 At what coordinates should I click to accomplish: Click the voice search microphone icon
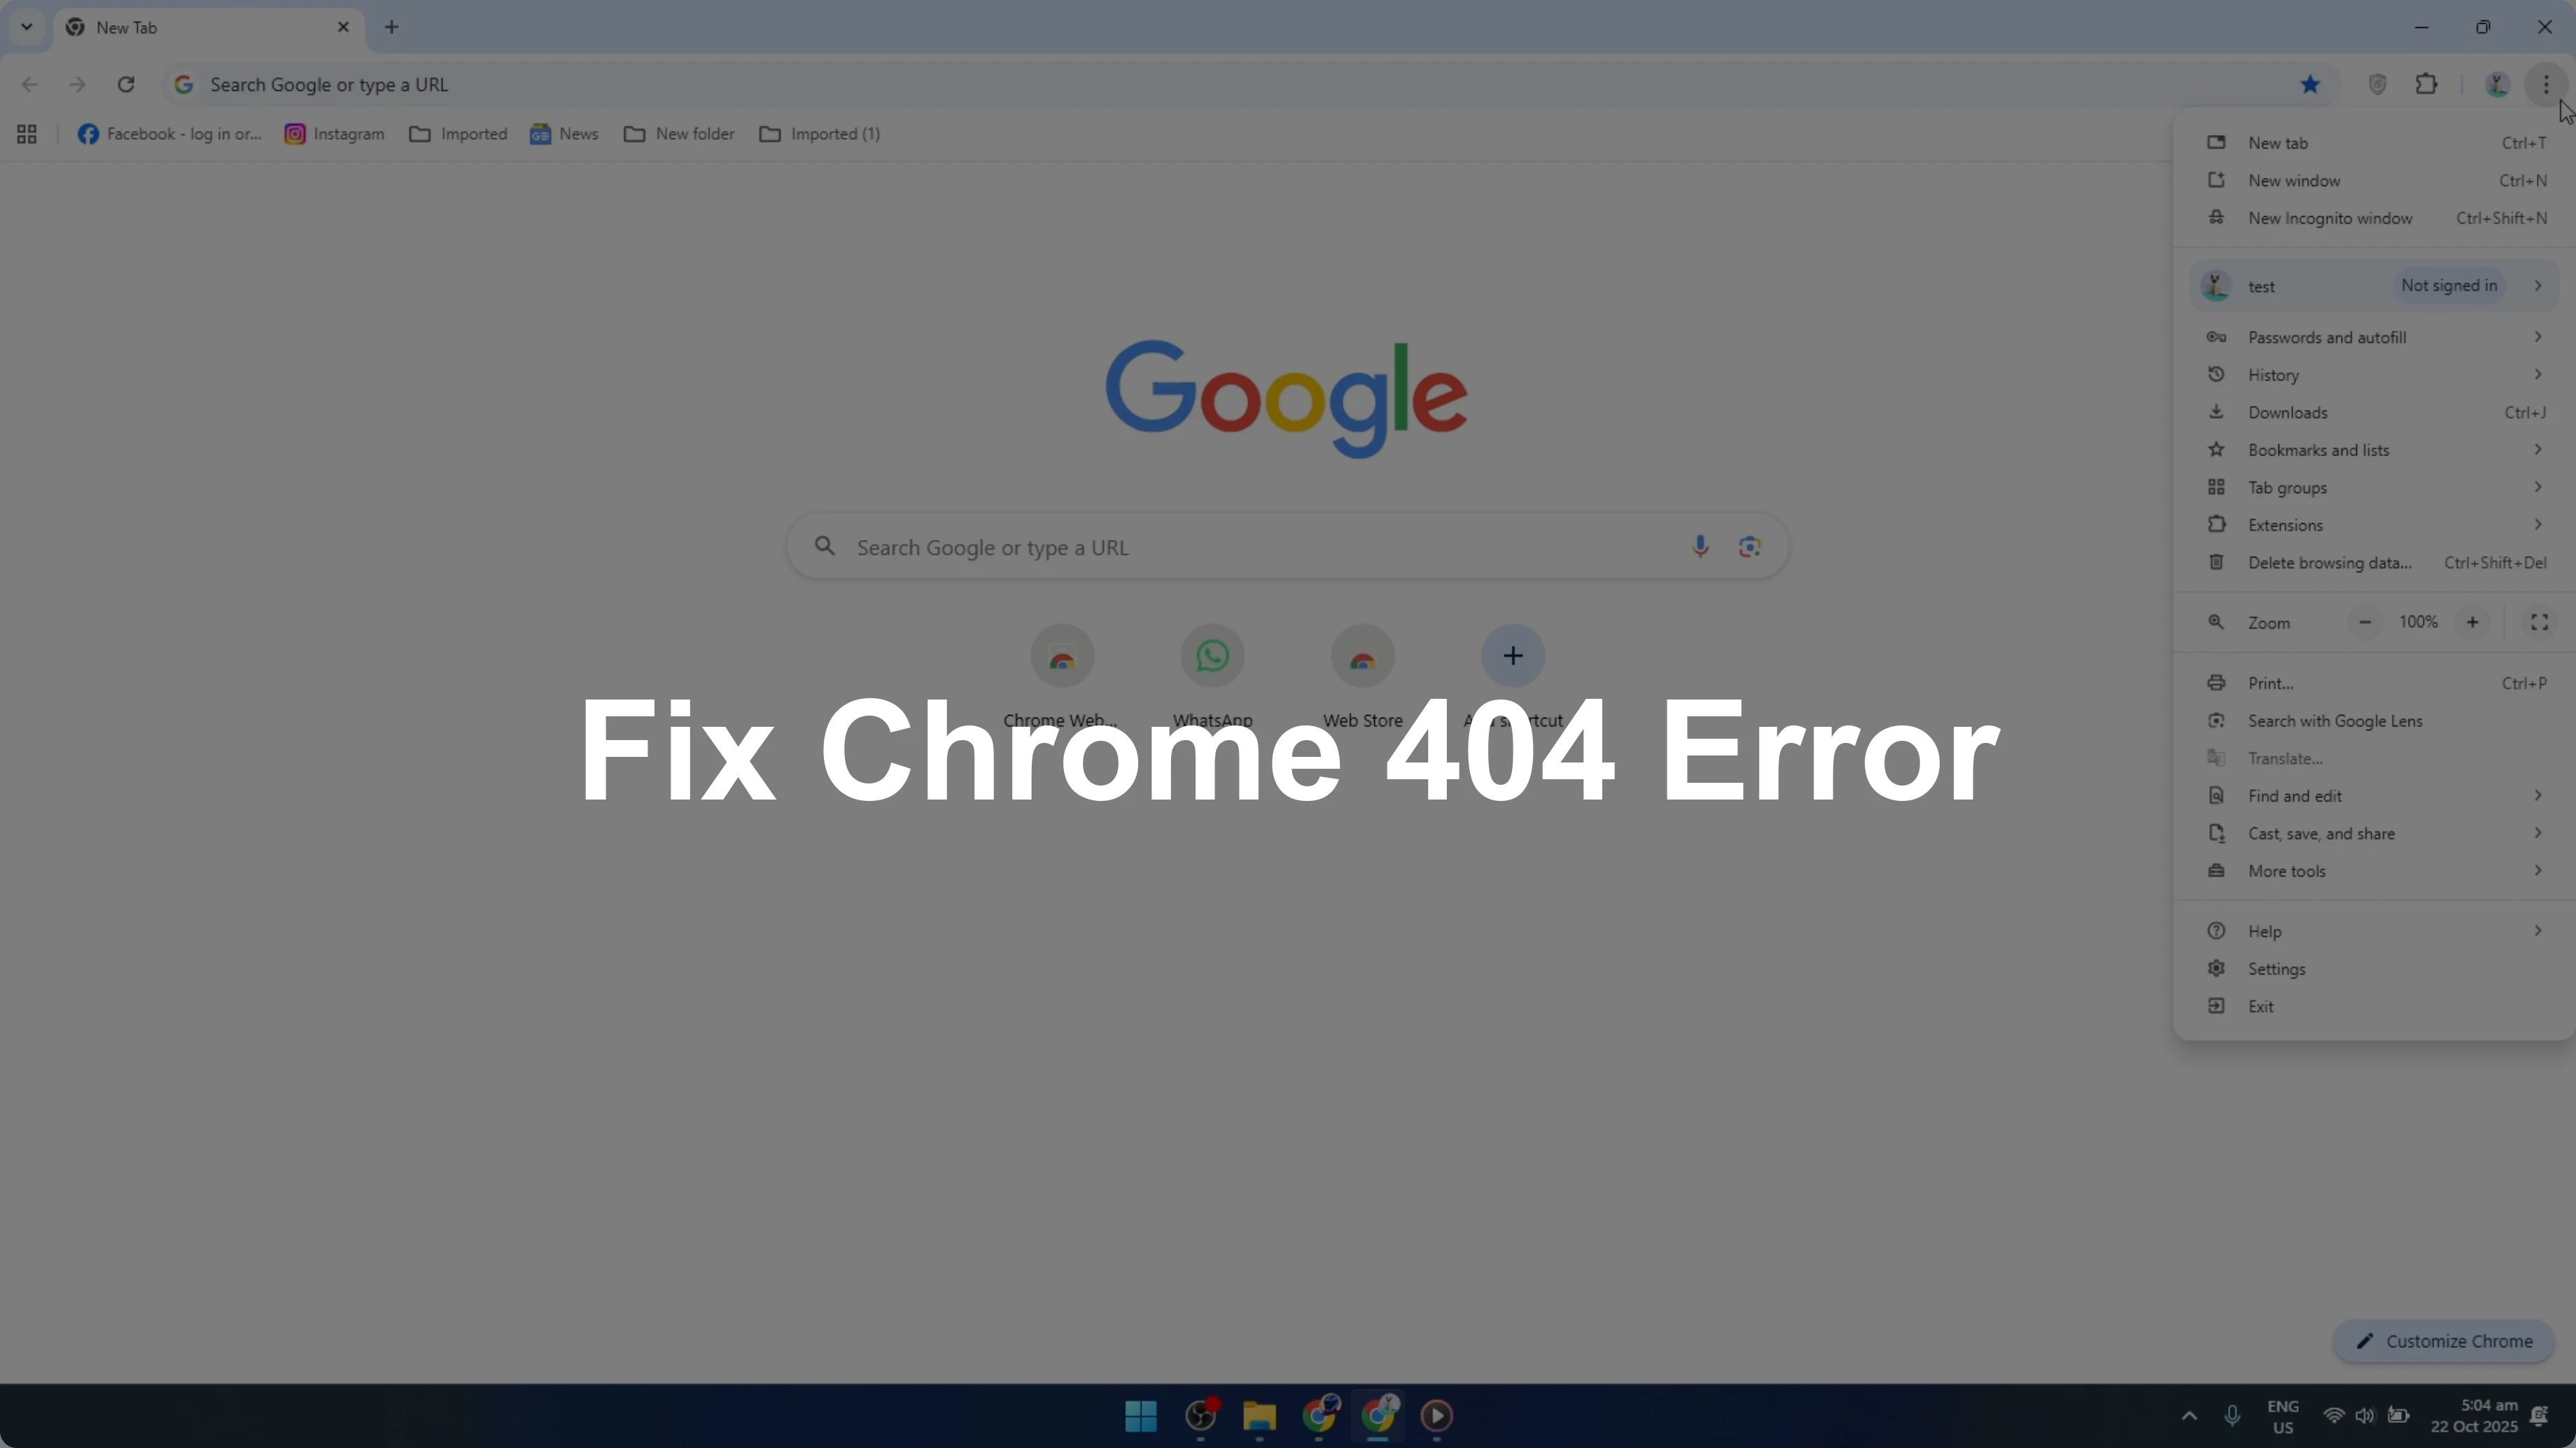[1700, 546]
